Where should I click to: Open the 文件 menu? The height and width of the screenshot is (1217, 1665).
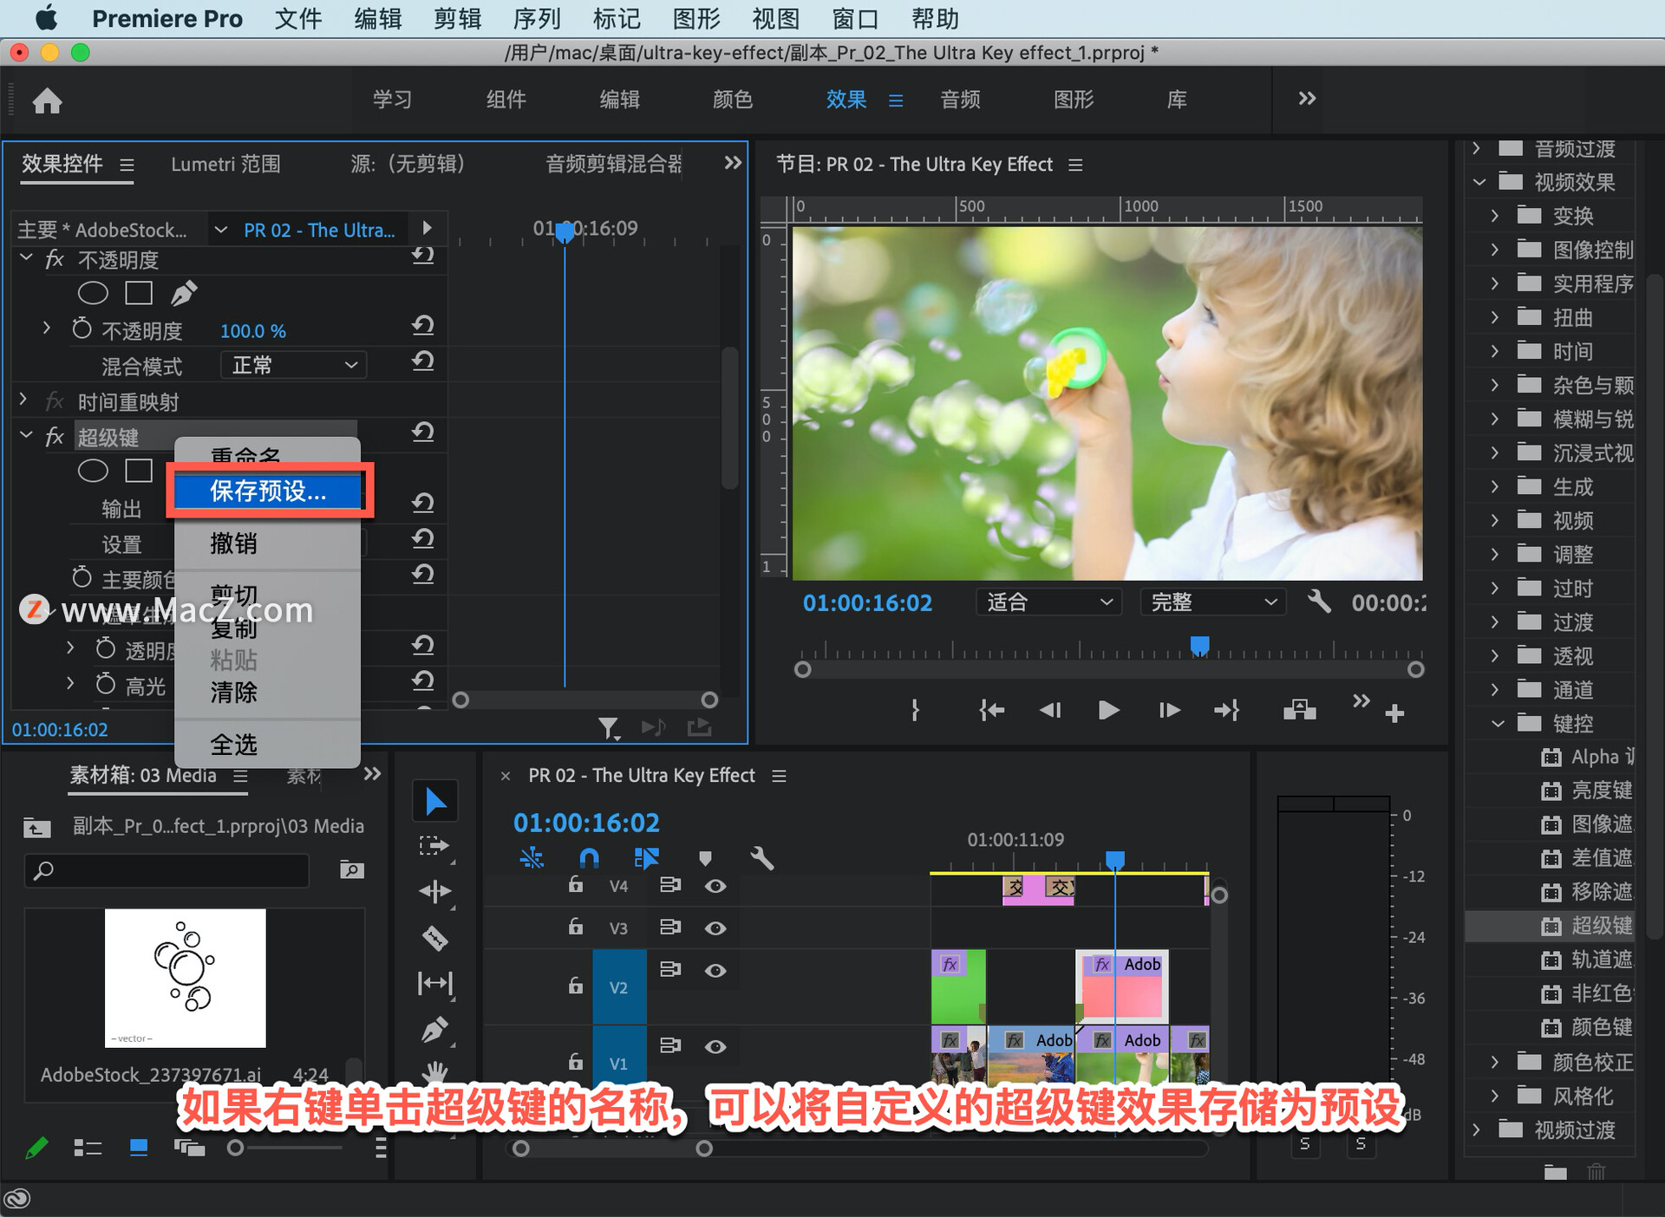click(298, 18)
